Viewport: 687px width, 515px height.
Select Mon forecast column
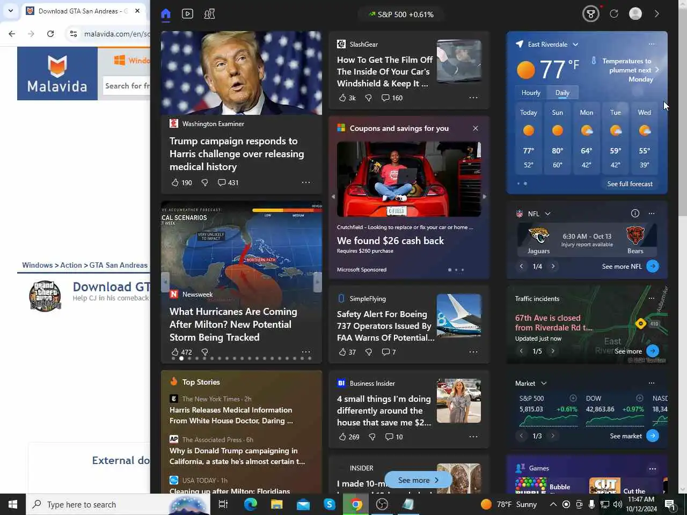pos(587,139)
